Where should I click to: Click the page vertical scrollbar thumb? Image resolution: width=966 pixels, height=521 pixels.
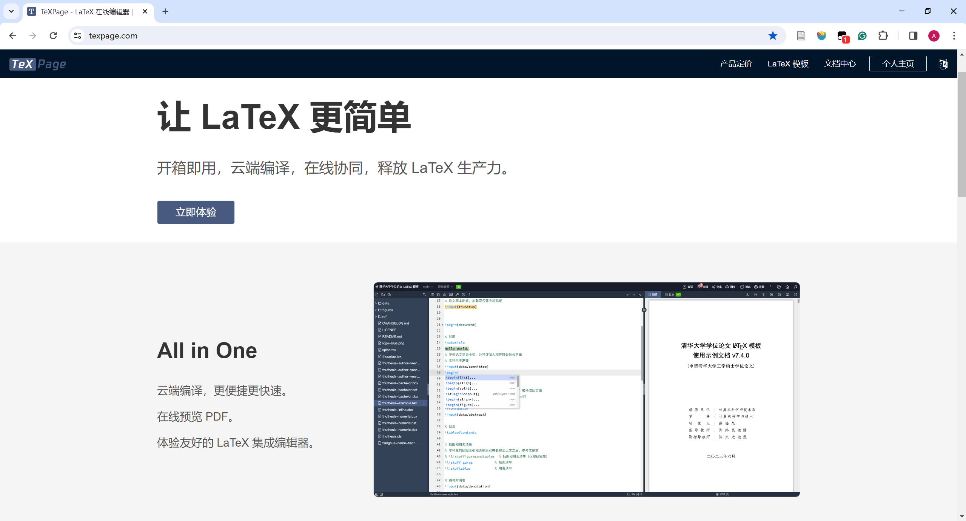point(962,134)
